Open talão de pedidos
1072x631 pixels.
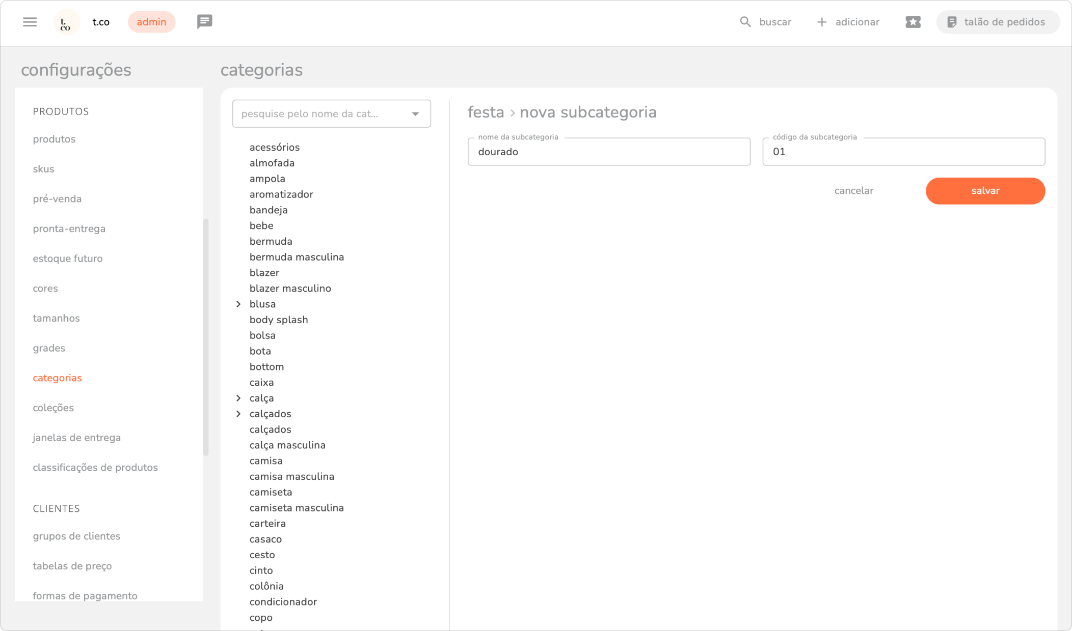(997, 22)
